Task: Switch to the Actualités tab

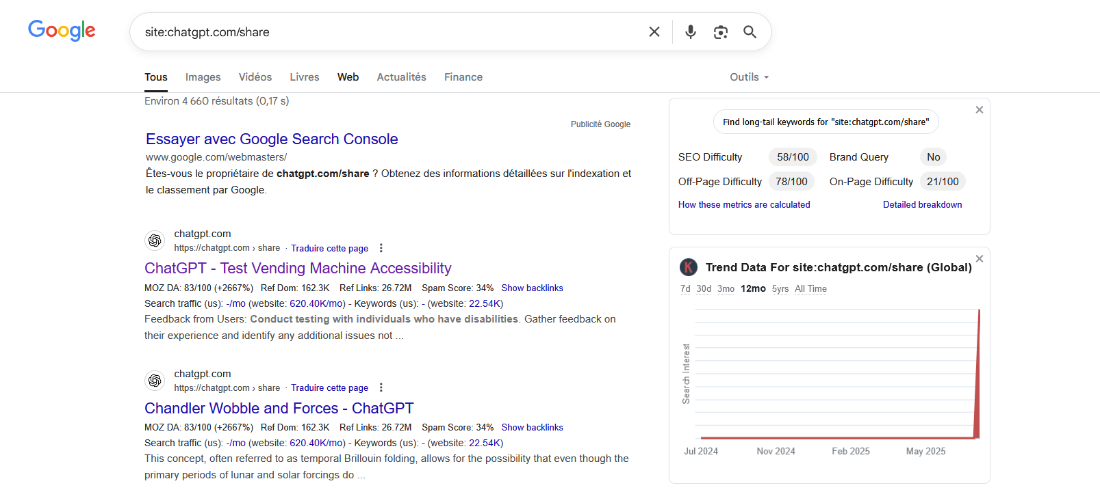Action: click(x=402, y=77)
